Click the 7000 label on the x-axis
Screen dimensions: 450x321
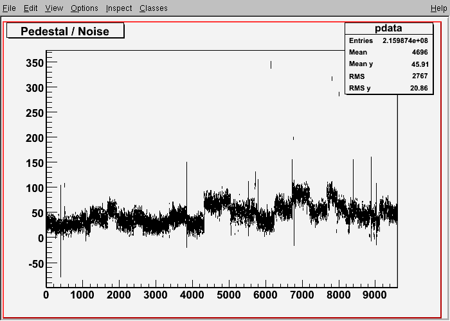tap(302, 295)
